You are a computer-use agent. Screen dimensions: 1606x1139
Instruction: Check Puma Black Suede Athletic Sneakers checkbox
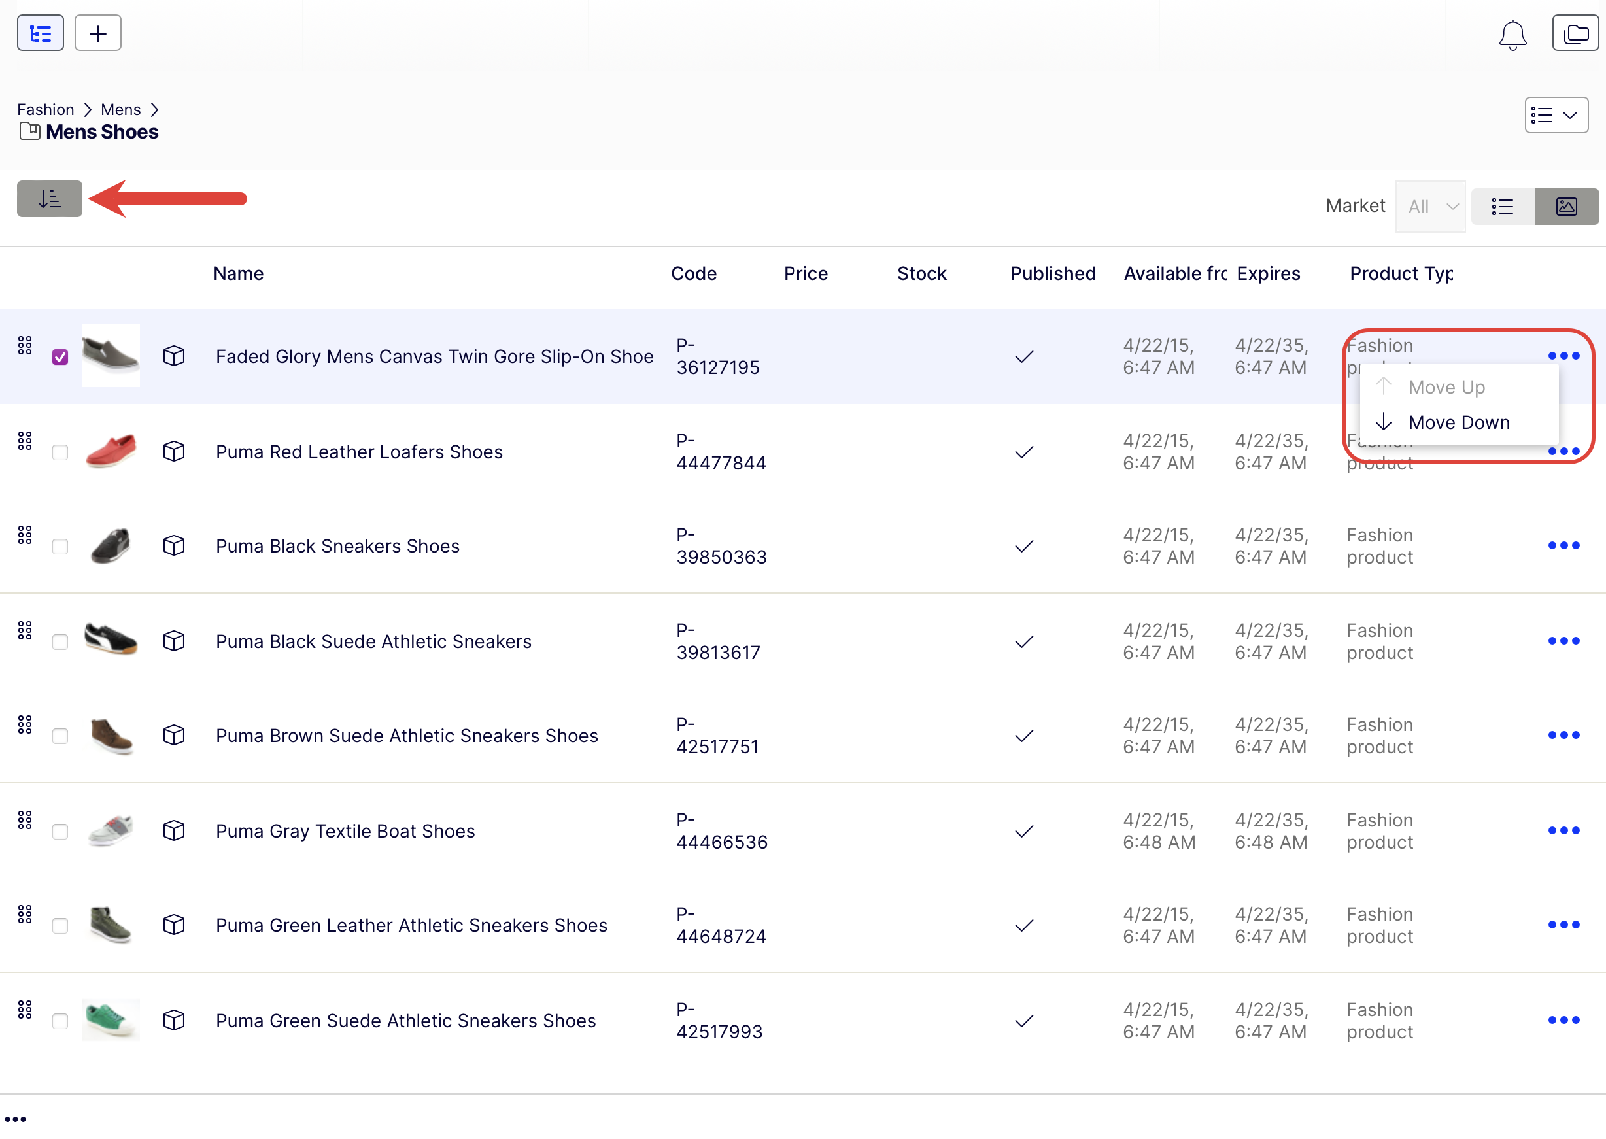coord(60,641)
